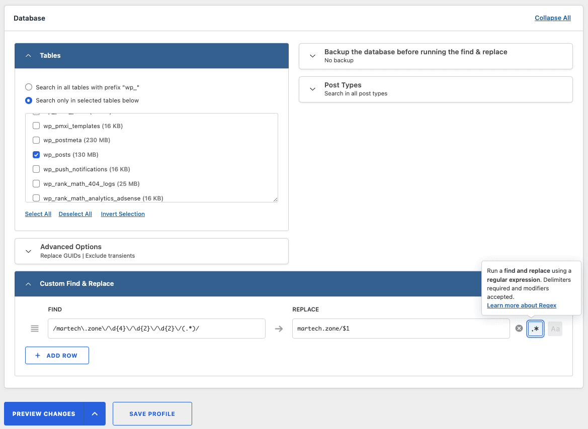This screenshot has height=429, width=588.
Task: Click Invert Selection link
Action: tap(123, 214)
